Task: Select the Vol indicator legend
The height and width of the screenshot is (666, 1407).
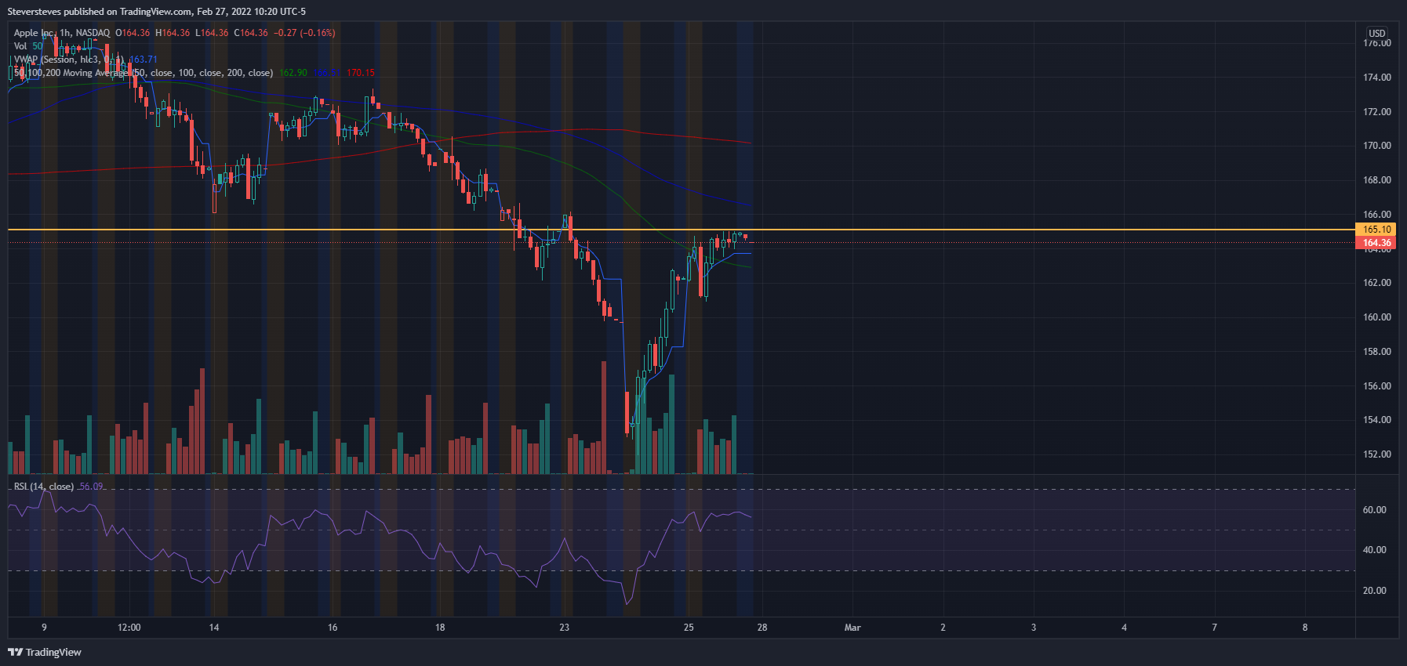Action: pyautogui.click(x=28, y=46)
